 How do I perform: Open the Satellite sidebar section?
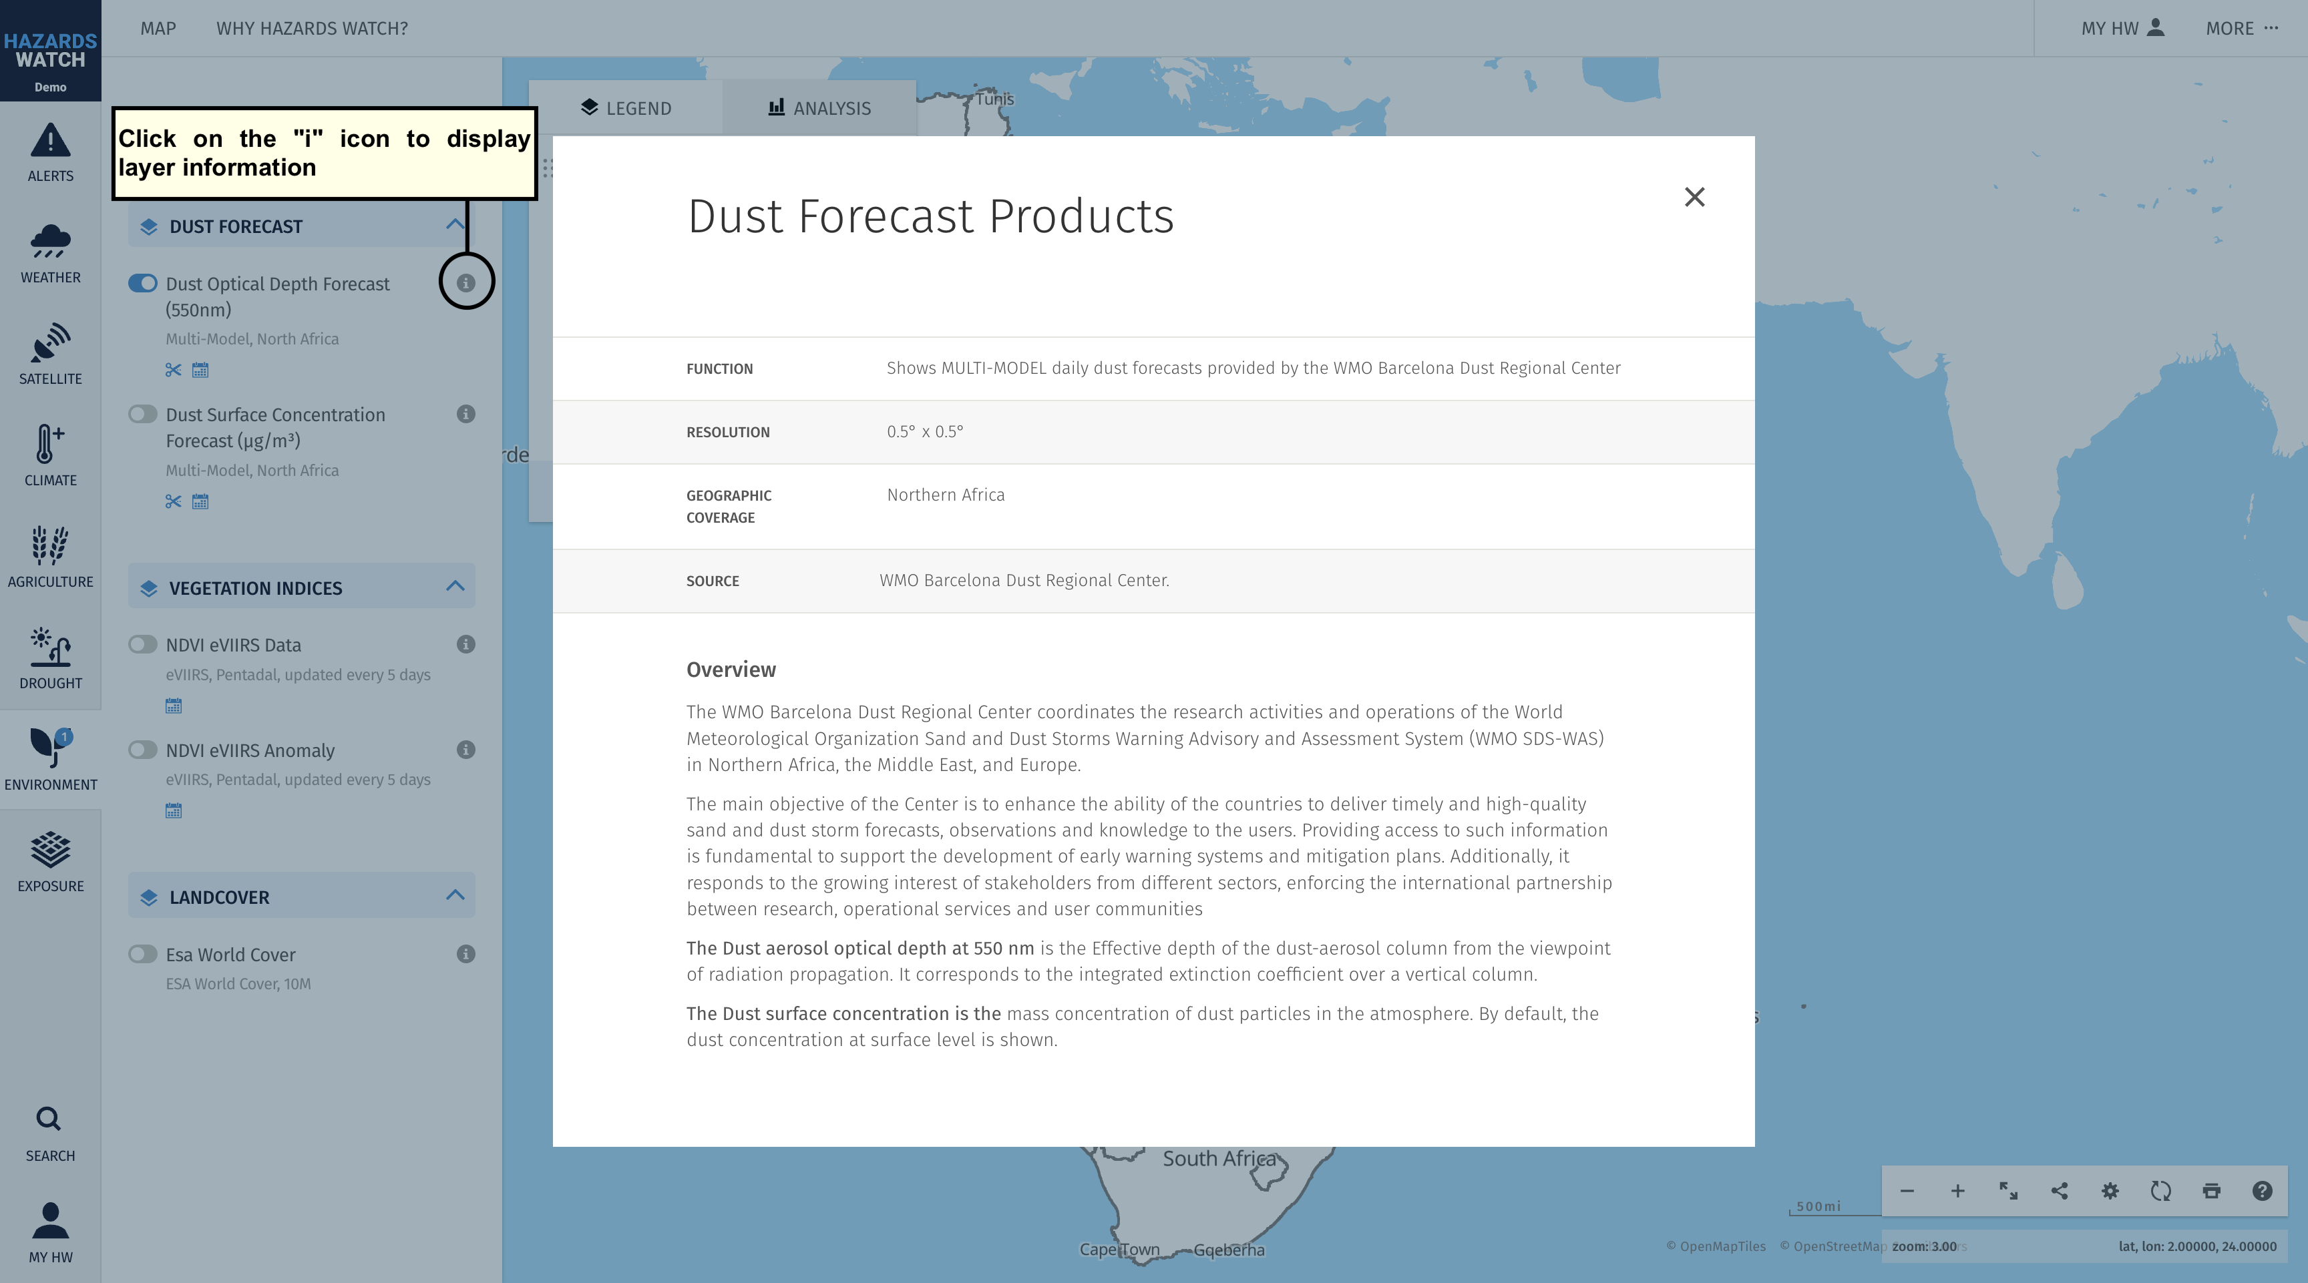50,355
